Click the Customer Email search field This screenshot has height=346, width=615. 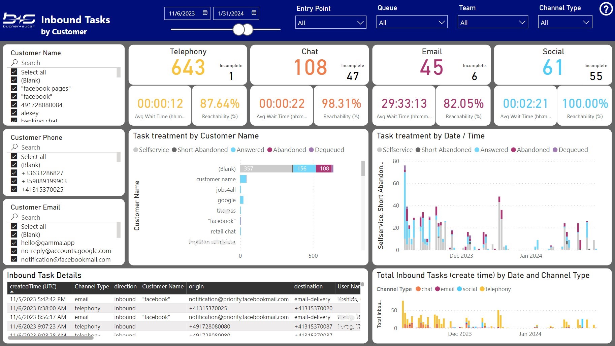pos(64,217)
